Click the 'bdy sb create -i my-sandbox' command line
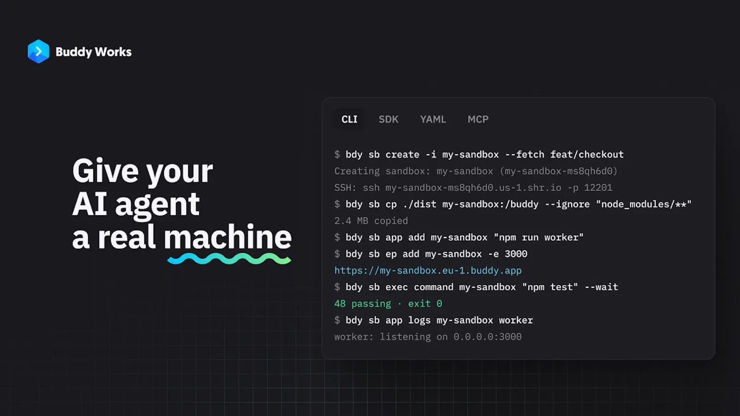This screenshot has width=740, height=416. click(479, 154)
